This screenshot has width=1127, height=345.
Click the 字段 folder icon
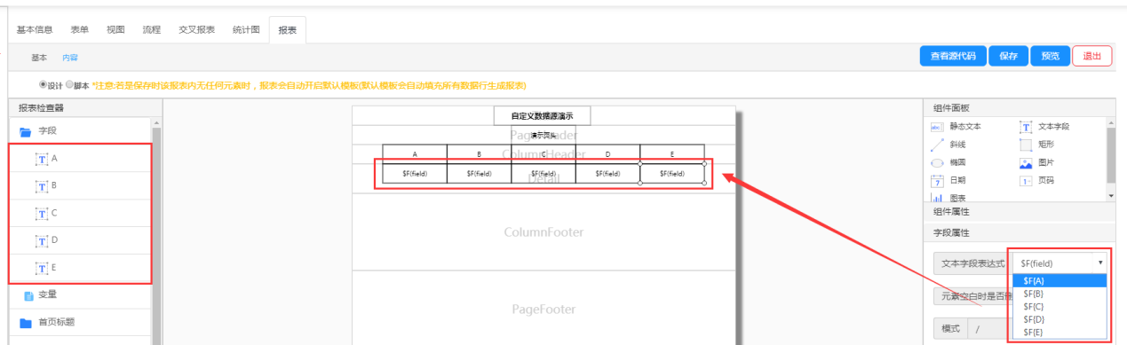pos(26,131)
